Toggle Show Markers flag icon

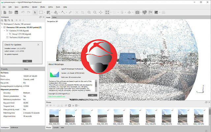(150, 13)
